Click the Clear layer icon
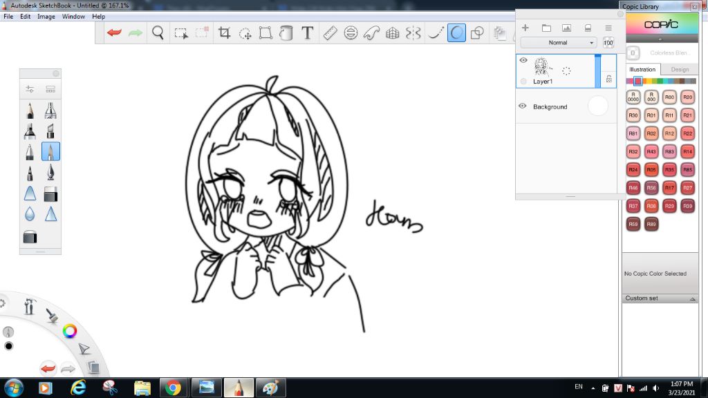708x398 pixels. pyautogui.click(x=588, y=28)
